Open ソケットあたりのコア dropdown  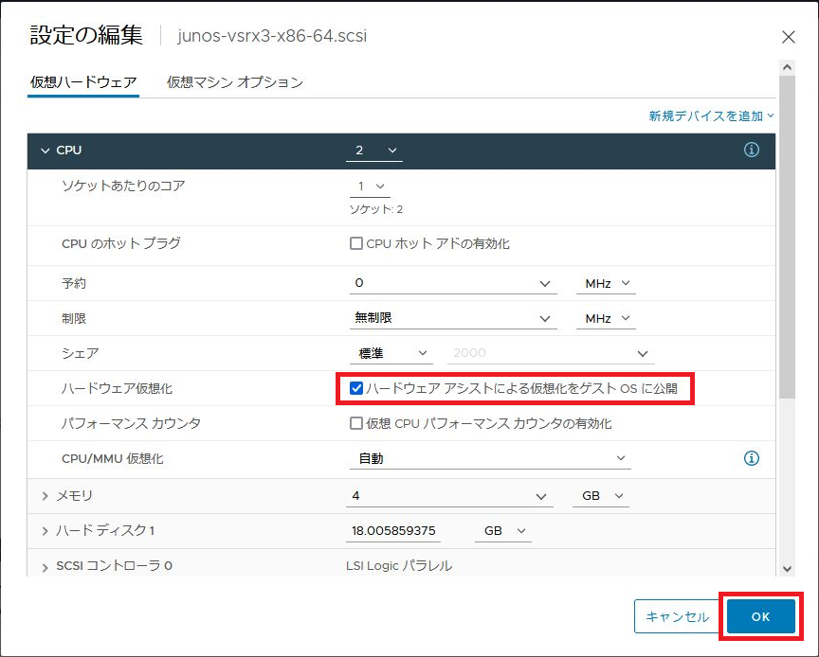click(370, 186)
